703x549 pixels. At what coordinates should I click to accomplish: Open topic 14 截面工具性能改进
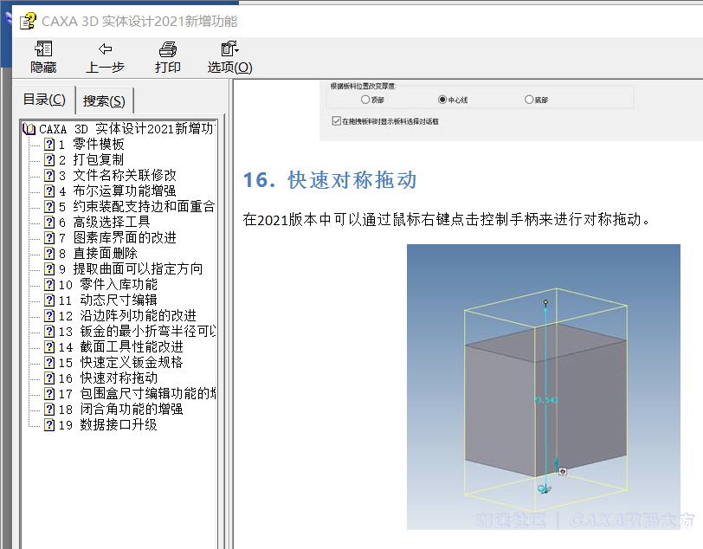coord(121,346)
